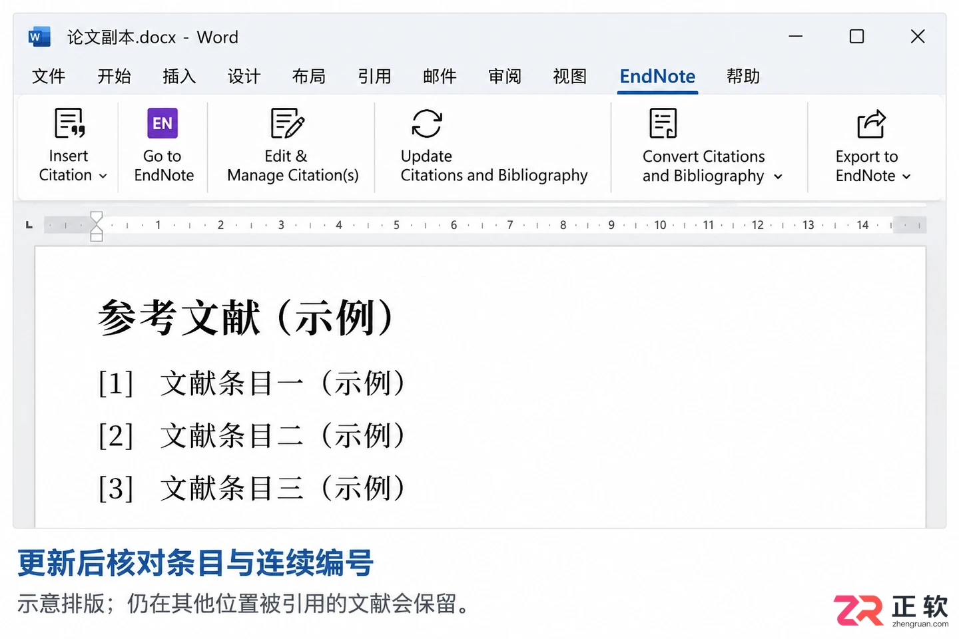Open the 文件 menu tab

pos(49,77)
